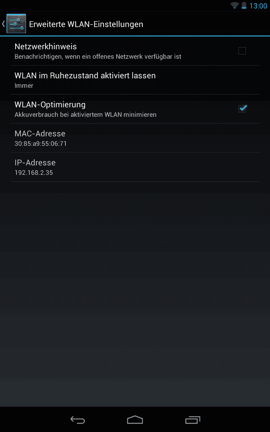Tap the description 'Akkuverbrauch bei aktiviertem WLAN minimieren'
The width and height of the screenshot is (270, 432).
click(x=86, y=115)
